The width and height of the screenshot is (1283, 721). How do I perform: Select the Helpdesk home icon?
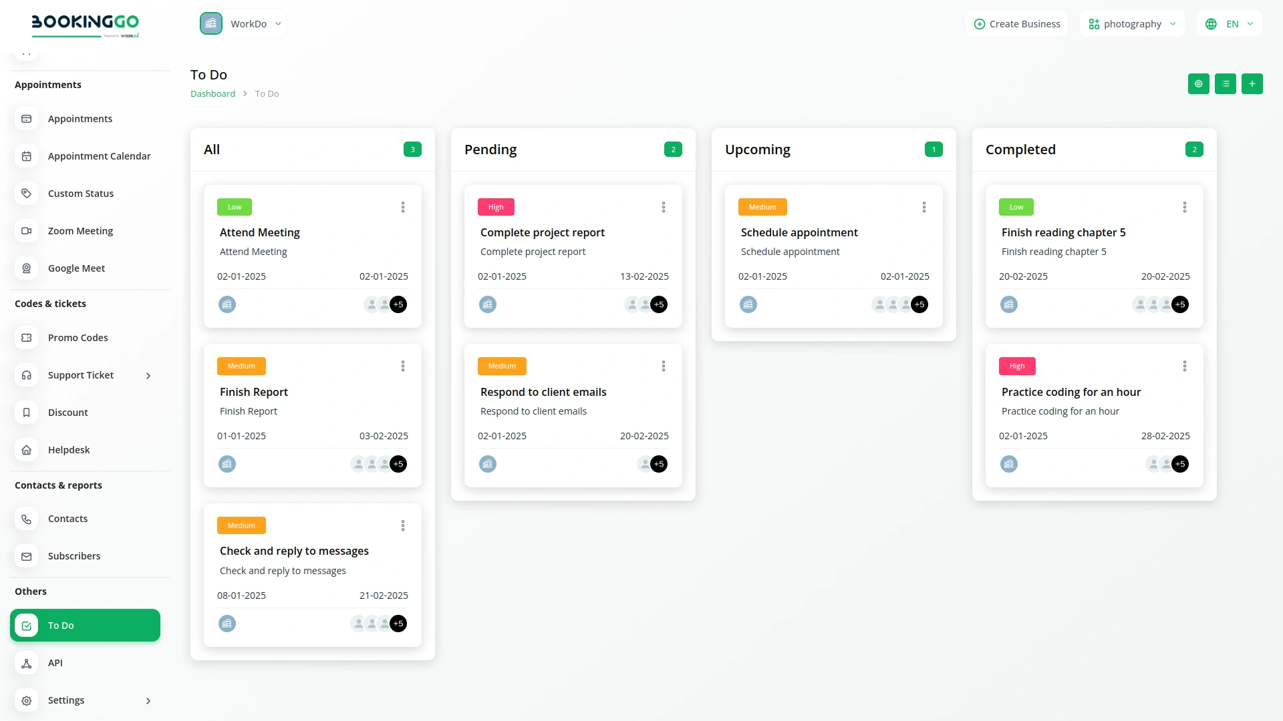tap(27, 449)
